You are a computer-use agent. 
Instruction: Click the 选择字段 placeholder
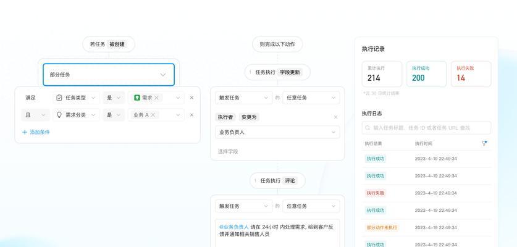point(228,152)
